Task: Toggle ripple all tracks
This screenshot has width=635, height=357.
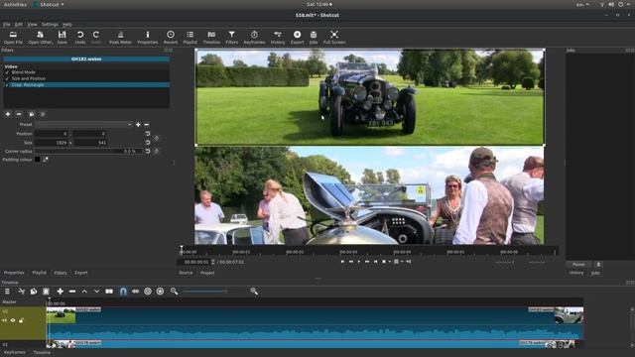Action: pyautogui.click(x=160, y=291)
